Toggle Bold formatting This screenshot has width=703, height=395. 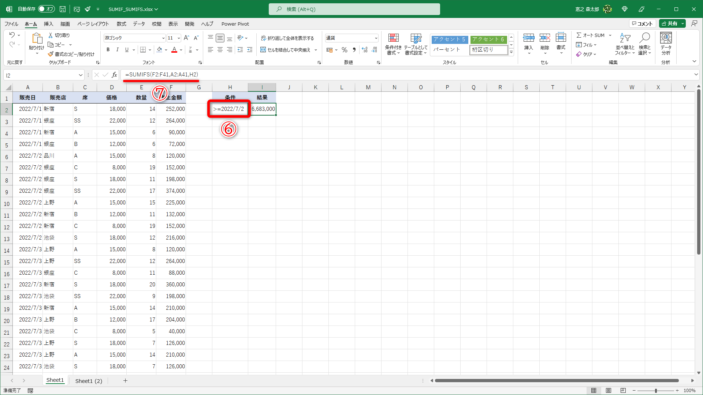108,50
